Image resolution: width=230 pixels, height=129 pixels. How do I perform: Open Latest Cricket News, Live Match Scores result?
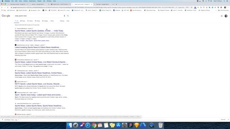click(x=41, y=62)
